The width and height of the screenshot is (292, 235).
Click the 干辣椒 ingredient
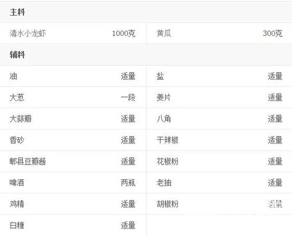[x=167, y=140]
